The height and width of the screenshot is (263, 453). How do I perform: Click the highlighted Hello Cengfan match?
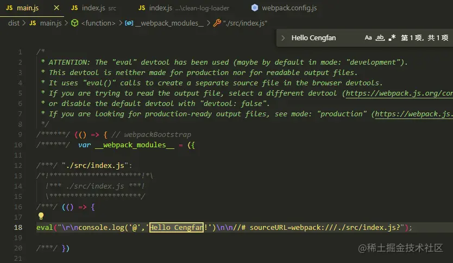[x=176, y=228]
